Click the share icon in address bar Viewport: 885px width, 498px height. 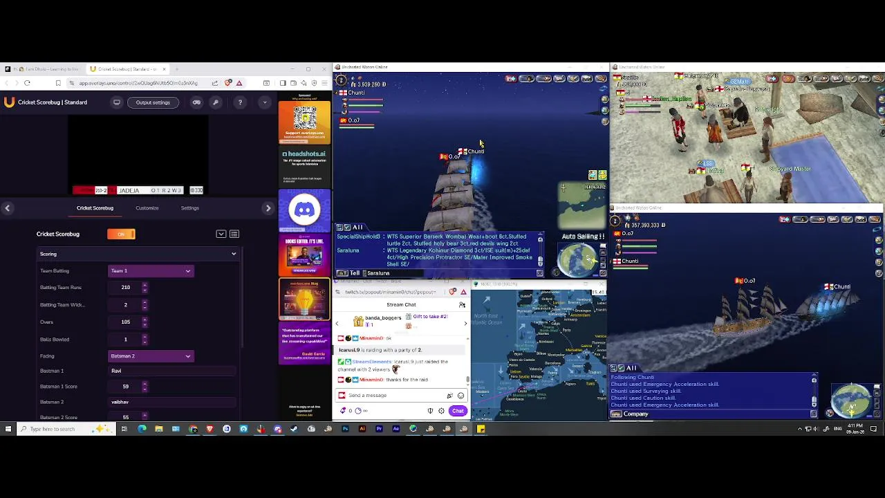pyautogui.click(x=215, y=83)
